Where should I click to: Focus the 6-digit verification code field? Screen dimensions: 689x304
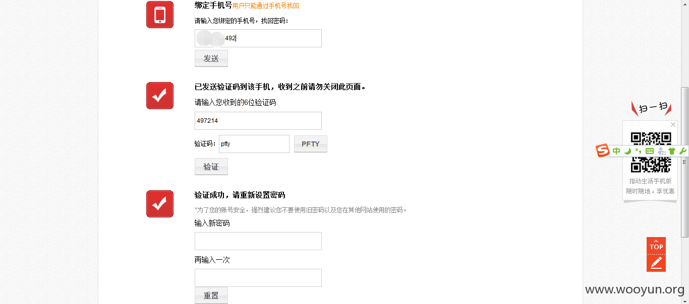258,121
